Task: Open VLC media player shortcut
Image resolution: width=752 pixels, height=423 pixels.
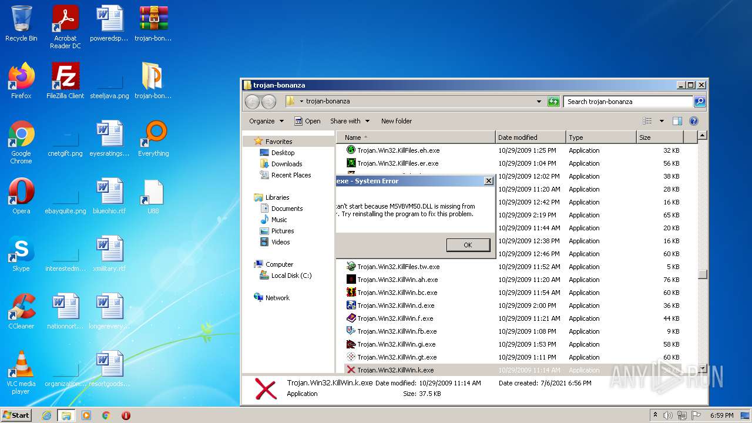Action: 21,372
